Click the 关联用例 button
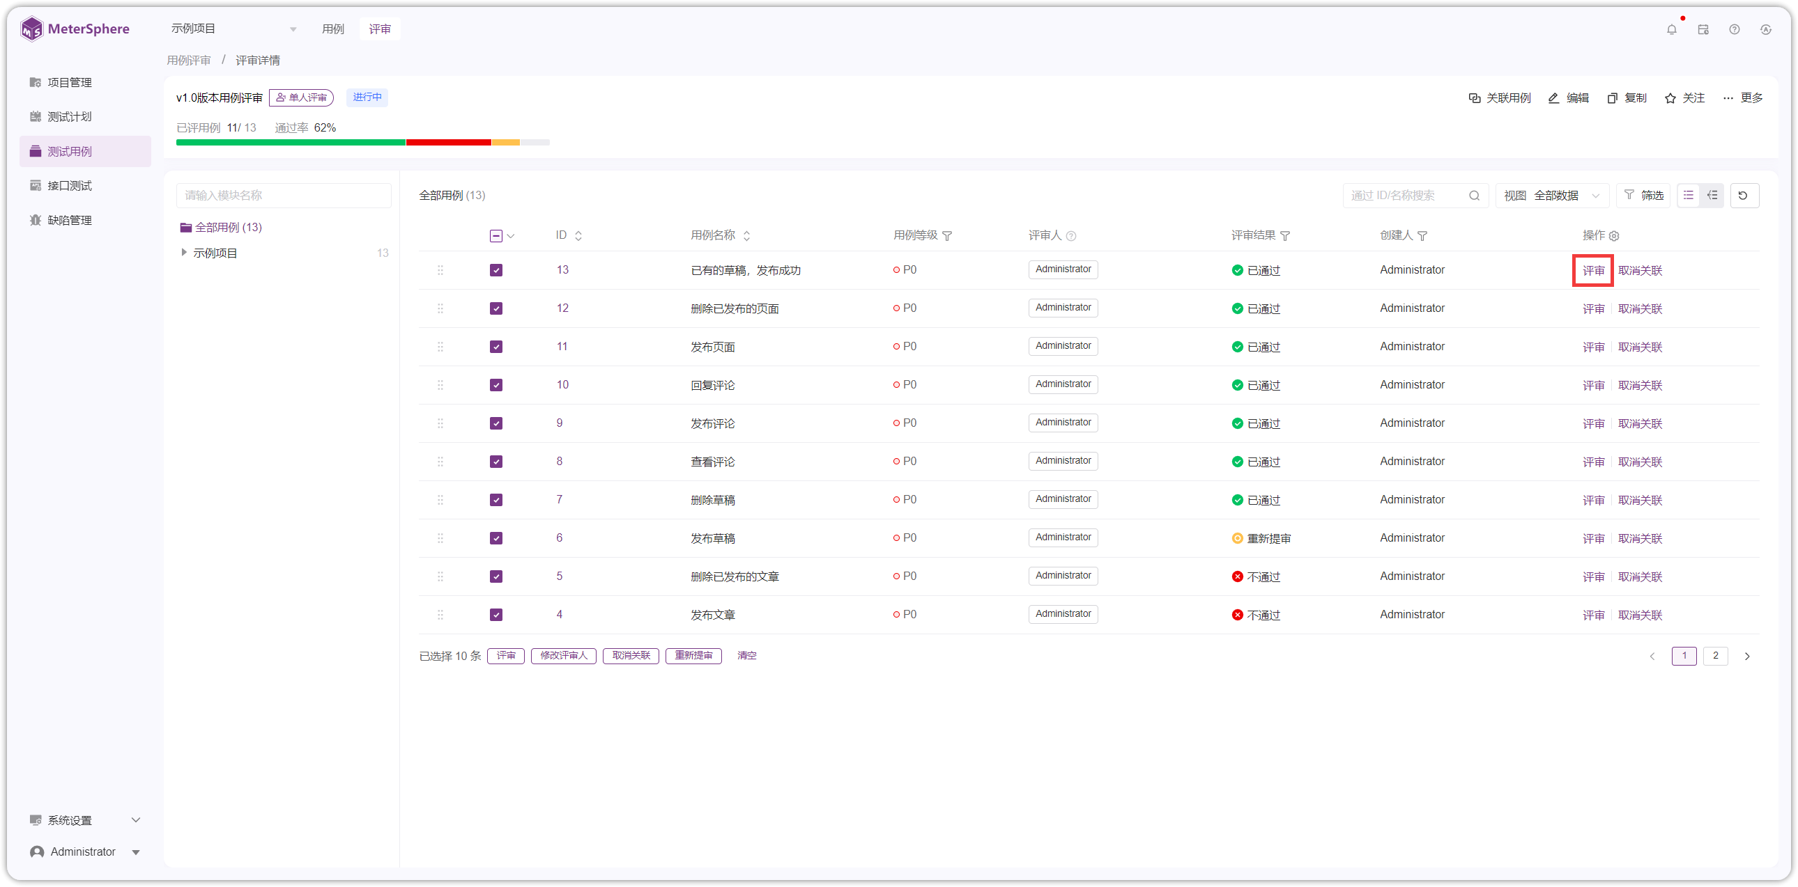The image size is (1798, 887). pos(1500,97)
